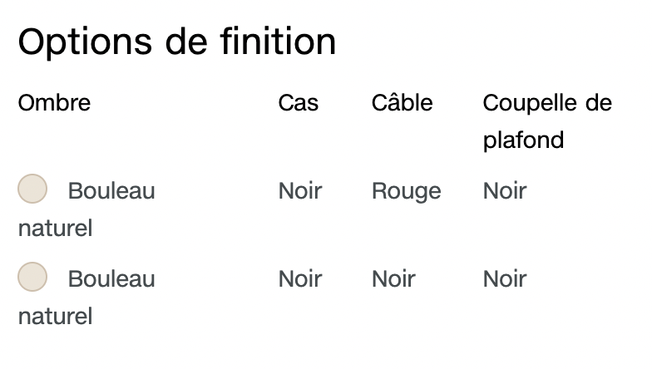Screen dimensions: 652x369
Task: Click the word "plafond" in the header
Action: pos(523,140)
